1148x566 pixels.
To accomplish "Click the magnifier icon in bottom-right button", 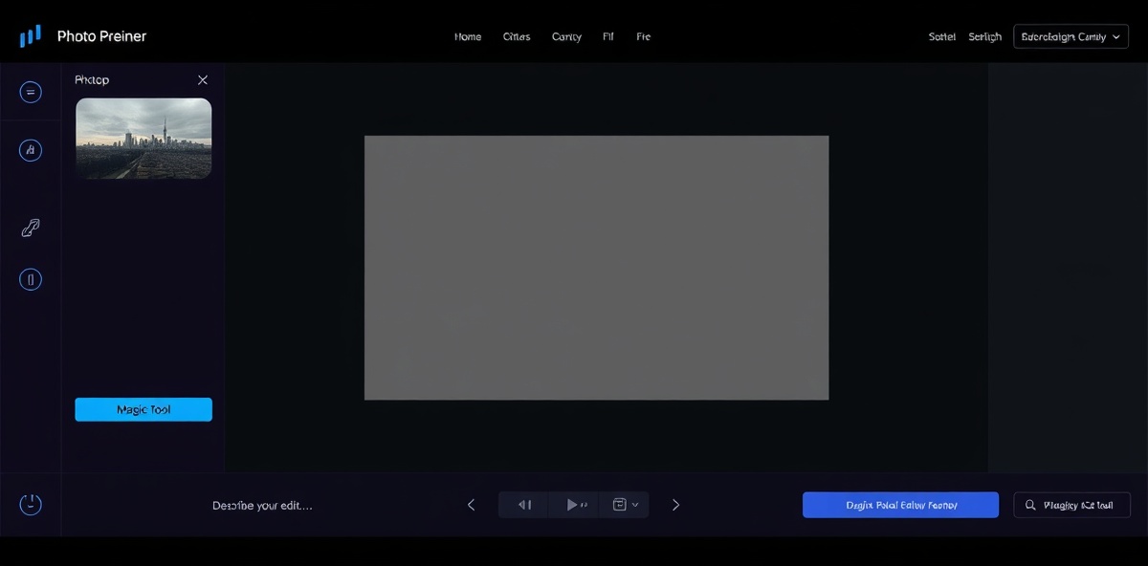I will point(1029,504).
